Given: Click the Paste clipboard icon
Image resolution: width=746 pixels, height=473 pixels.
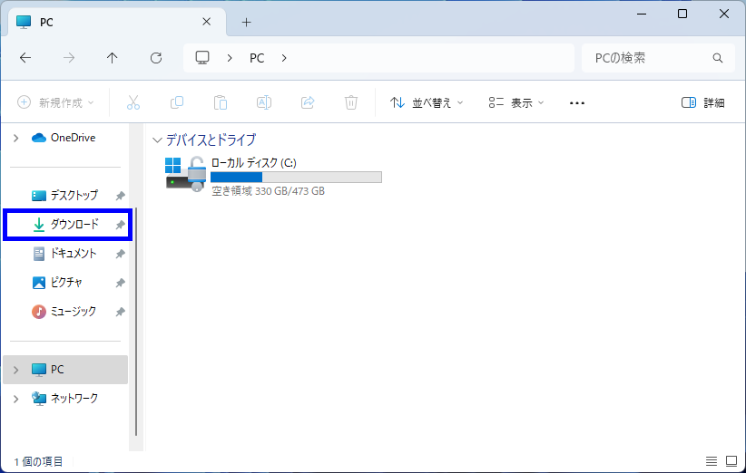Looking at the screenshot, I should point(221,103).
